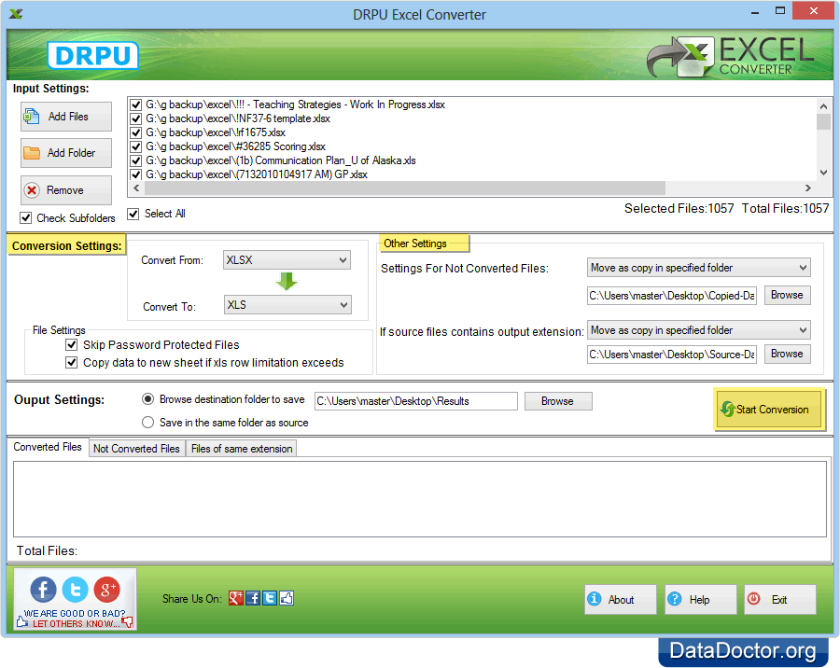Click the Add Folder button
Screen dimensions: 840x668
(x=66, y=153)
